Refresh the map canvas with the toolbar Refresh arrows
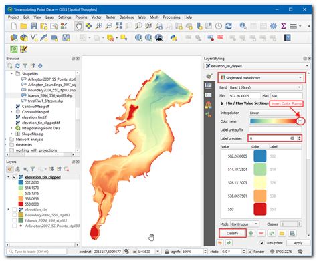Screen dimensions: 317x261 pyautogui.click(x=229, y=26)
